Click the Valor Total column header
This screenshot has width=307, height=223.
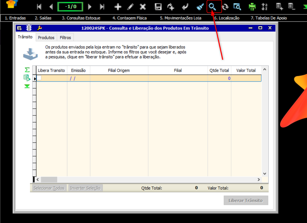click(x=246, y=70)
